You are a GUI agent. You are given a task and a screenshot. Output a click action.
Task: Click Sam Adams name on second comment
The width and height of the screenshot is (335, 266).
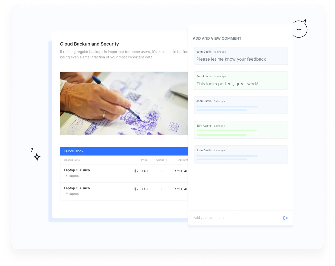point(204,76)
